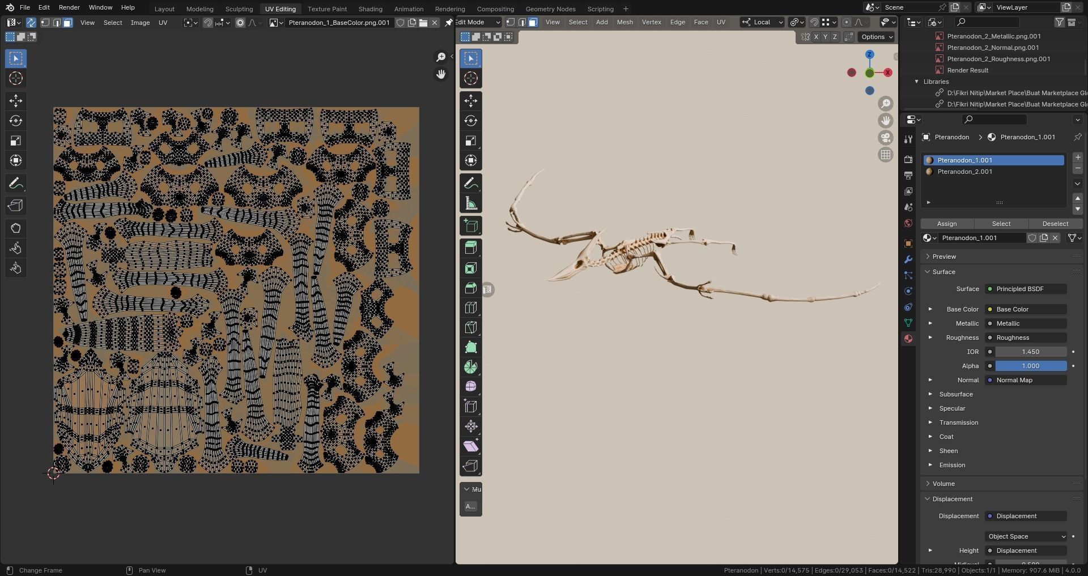The width and height of the screenshot is (1088, 576).
Task: Move material slot up
Action: coord(1078,198)
